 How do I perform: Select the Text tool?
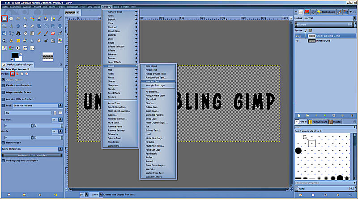pyautogui.click(x=18, y=34)
